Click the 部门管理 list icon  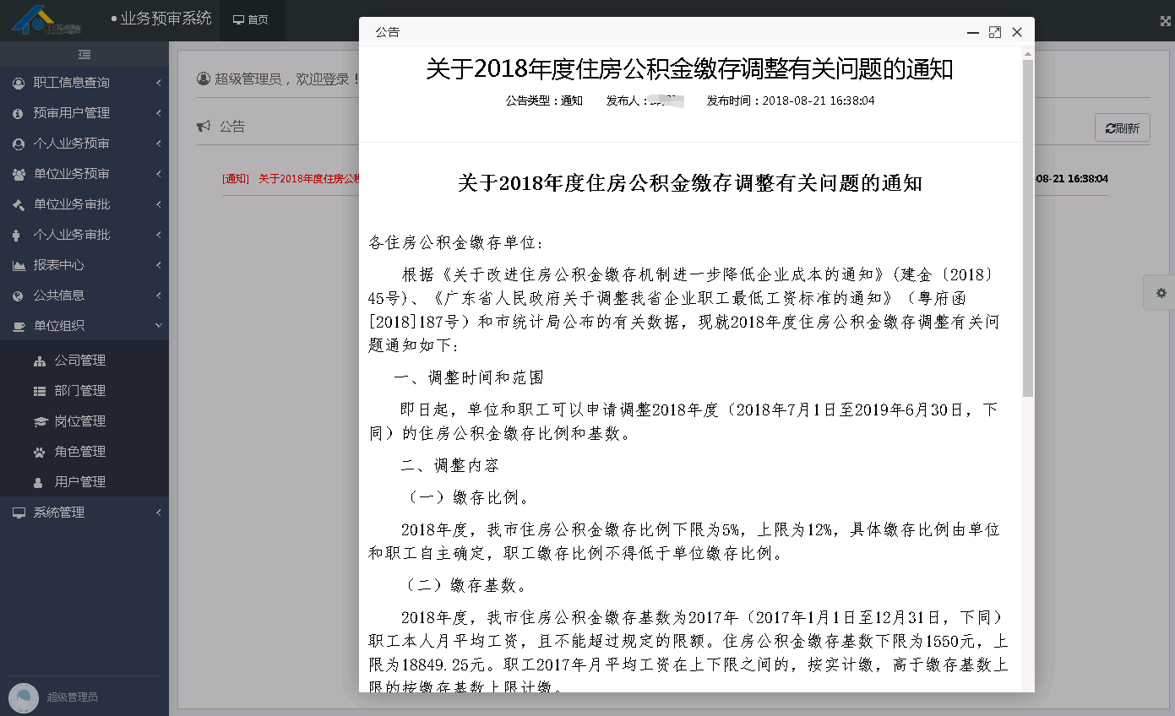[x=40, y=391]
